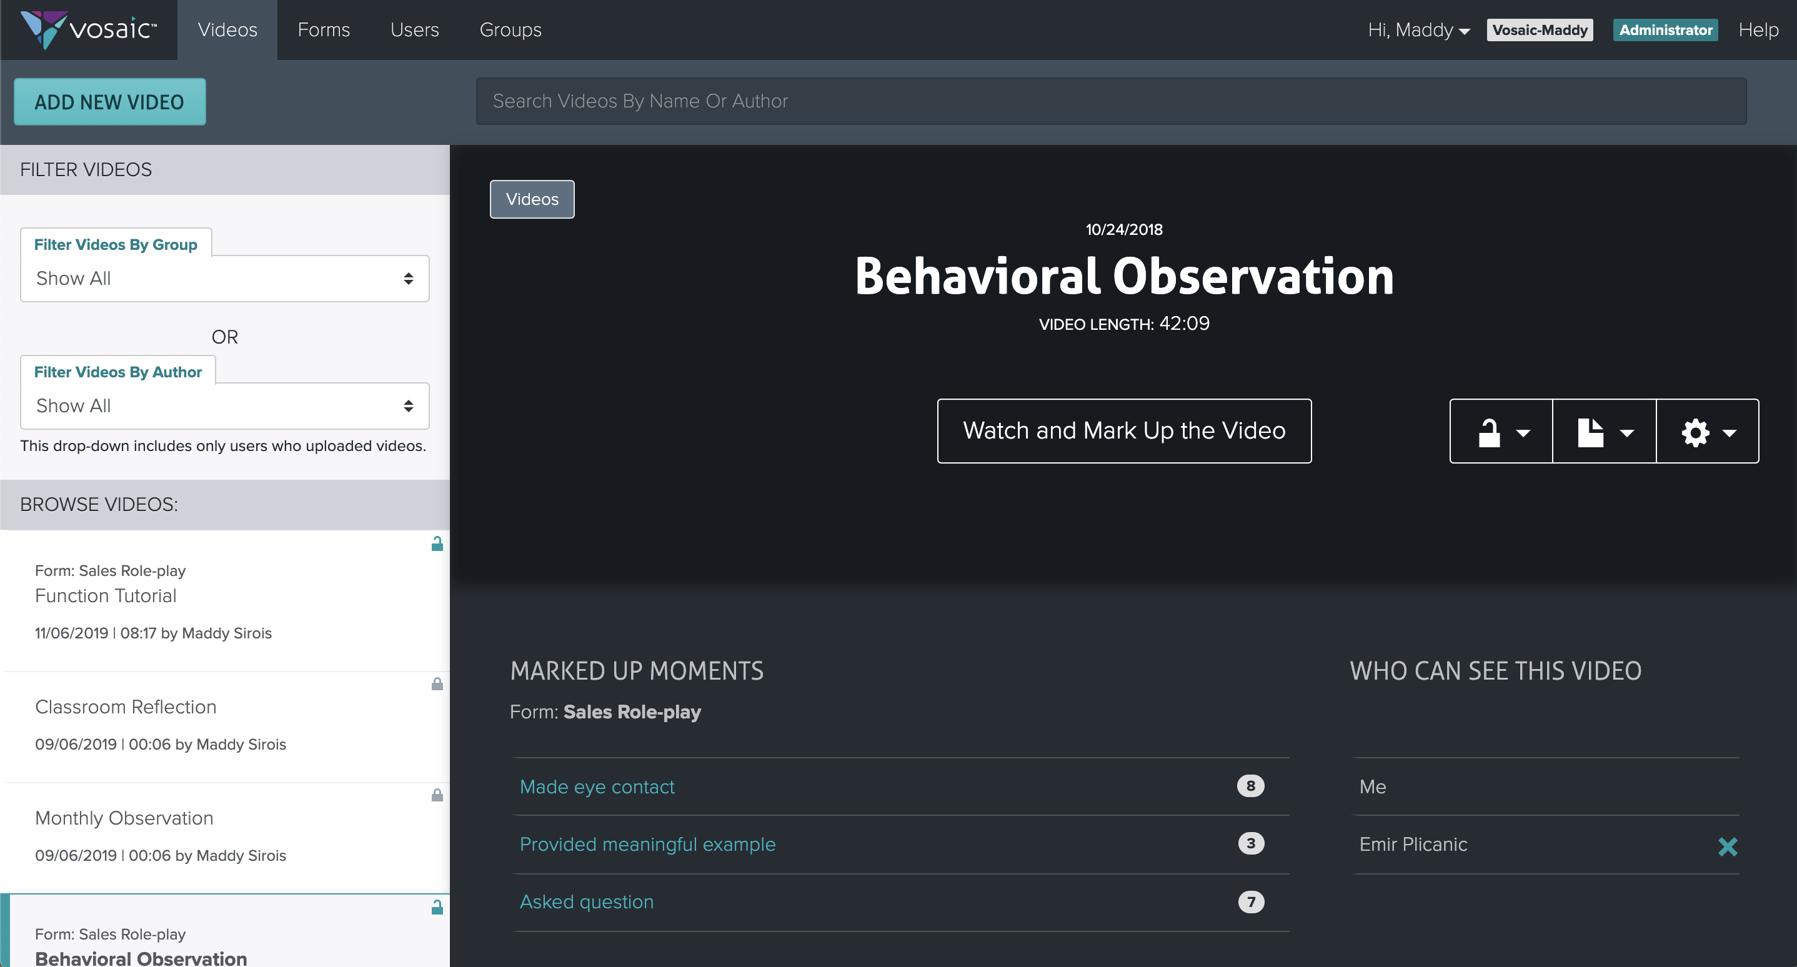Open the gear settings dropdown
This screenshot has height=967, width=1797.
click(1707, 432)
